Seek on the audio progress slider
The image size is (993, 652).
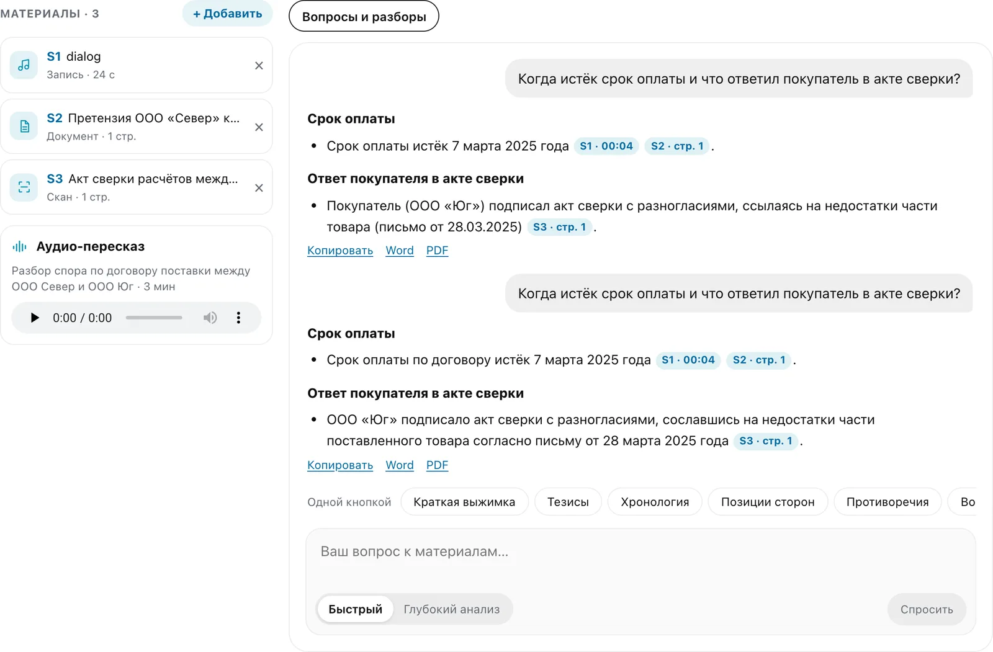point(154,318)
